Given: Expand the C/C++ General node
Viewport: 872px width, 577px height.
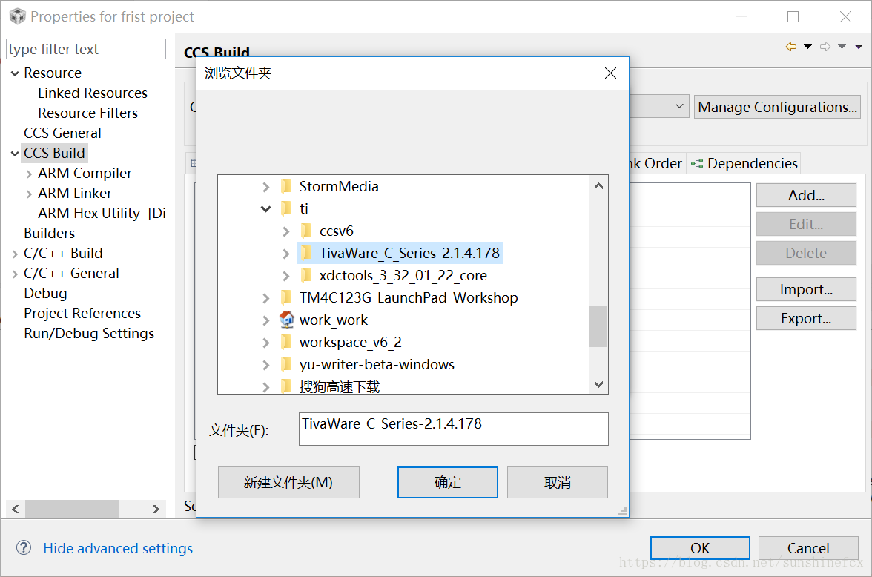Looking at the screenshot, I should pyautogui.click(x=15, y=274).
